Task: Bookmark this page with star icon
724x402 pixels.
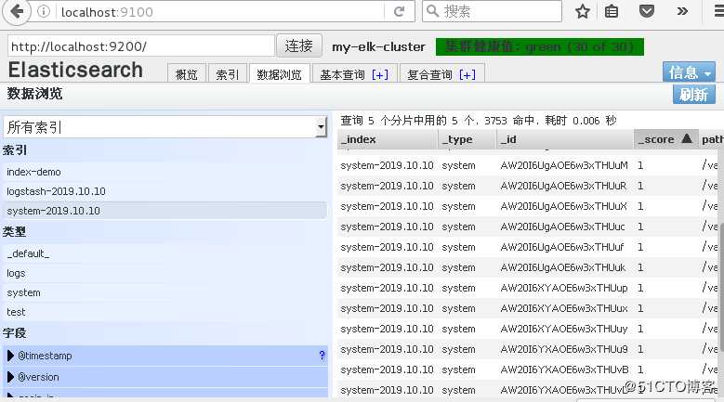Action: tap(582, 11)
